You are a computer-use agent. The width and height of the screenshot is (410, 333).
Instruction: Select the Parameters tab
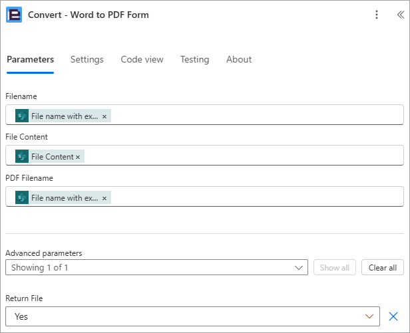tap(31, 59)
